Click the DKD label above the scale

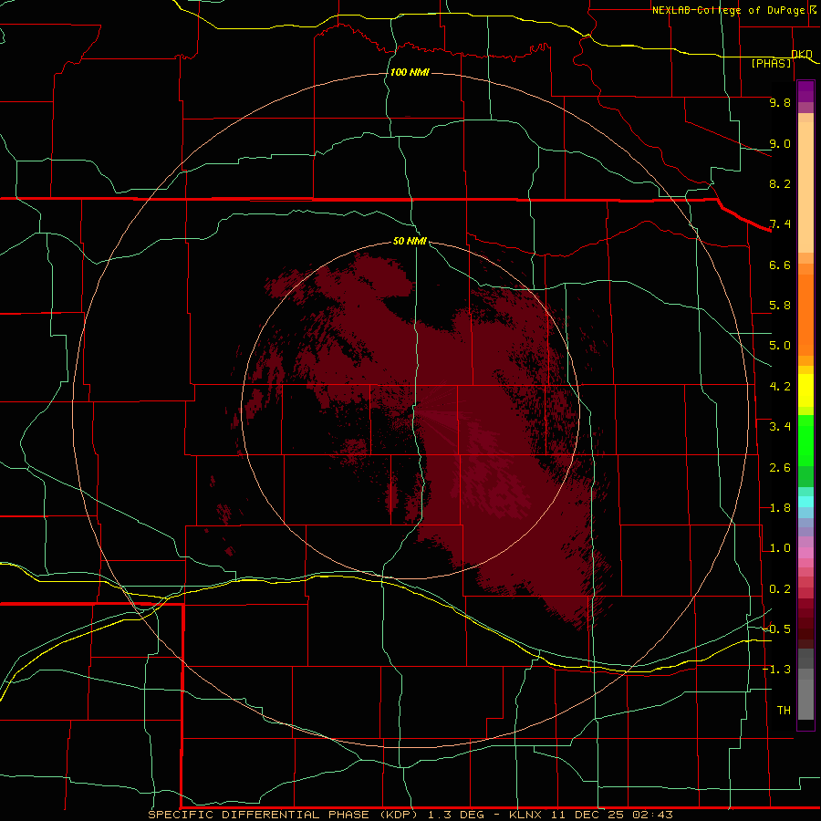pos(802,54)
